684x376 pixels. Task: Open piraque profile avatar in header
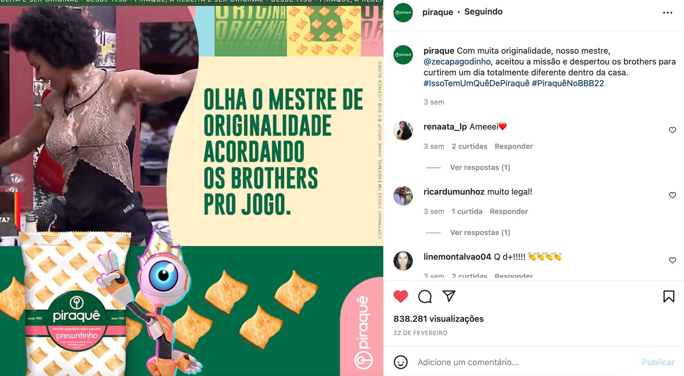pos(403,12)
